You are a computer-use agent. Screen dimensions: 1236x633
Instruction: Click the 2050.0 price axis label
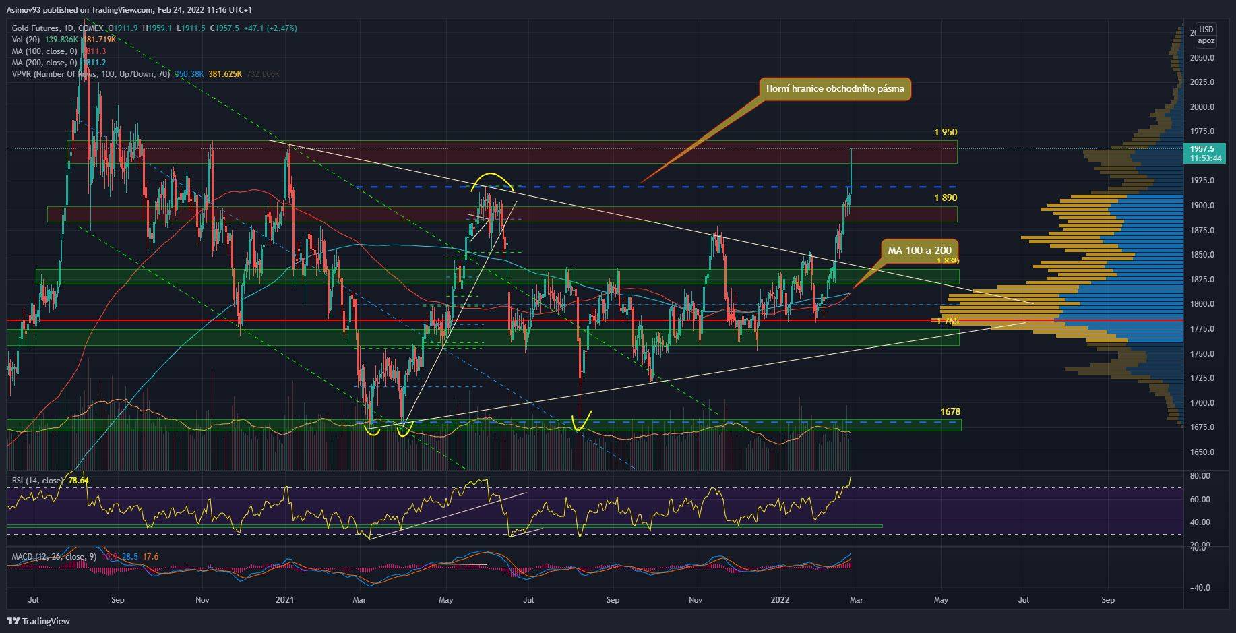[1202, 58]
